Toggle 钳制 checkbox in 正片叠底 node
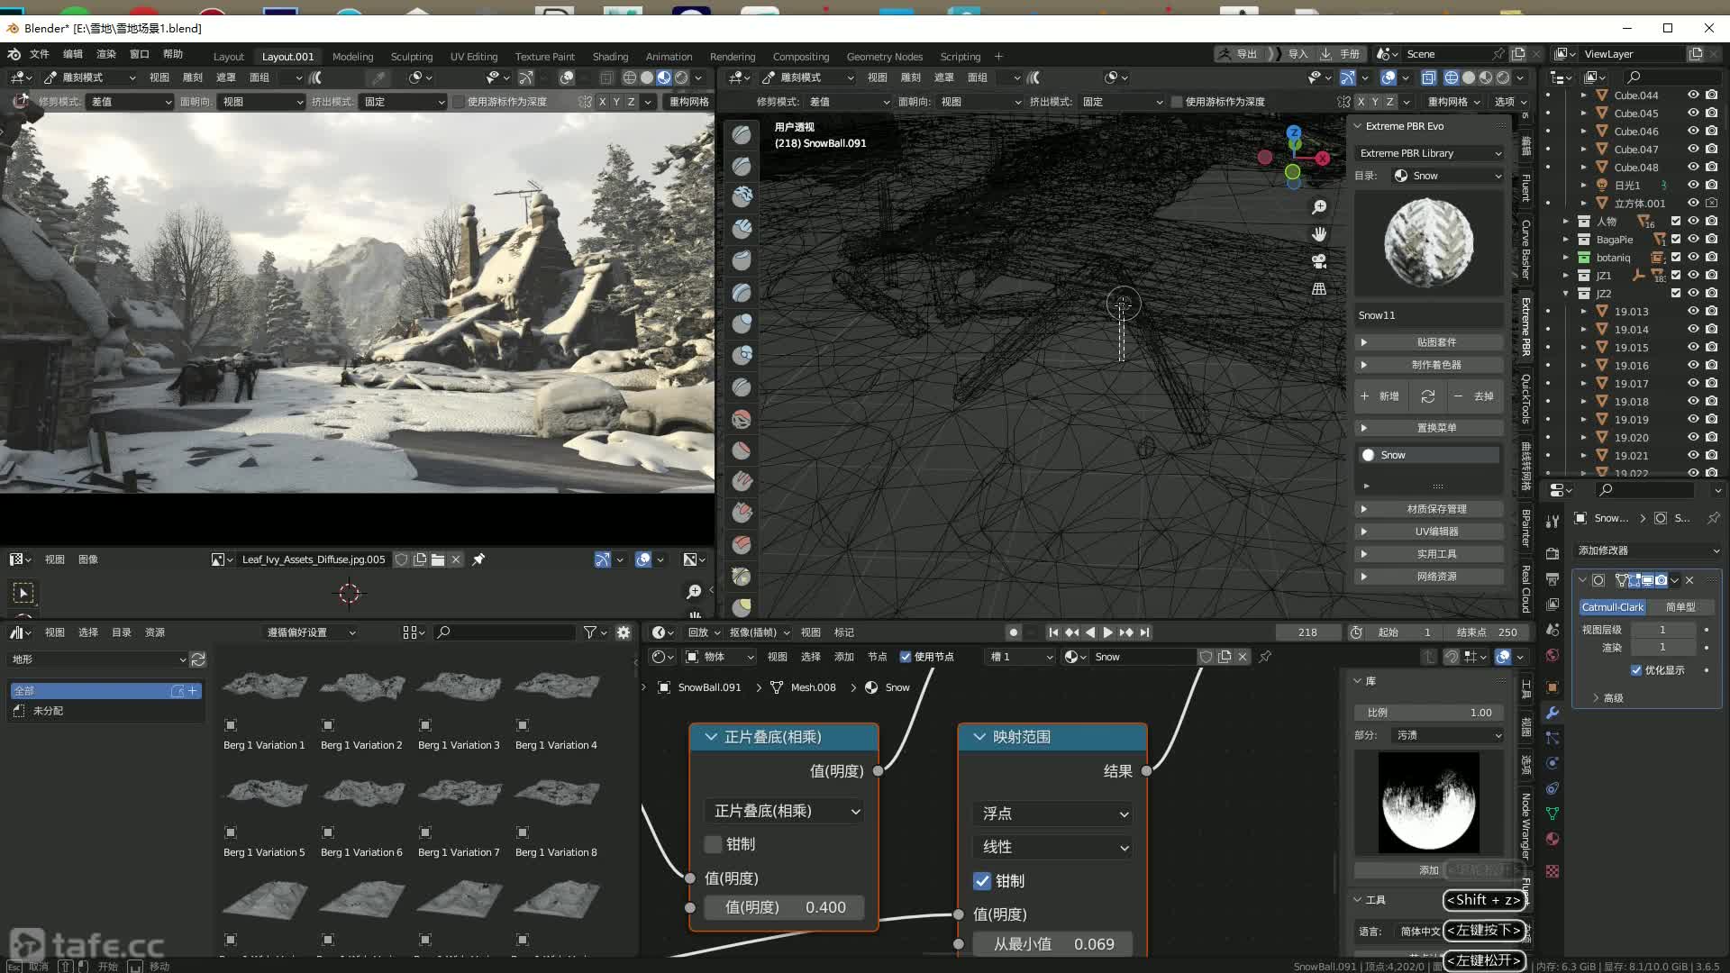1730x973 pixels. [713, 844]
